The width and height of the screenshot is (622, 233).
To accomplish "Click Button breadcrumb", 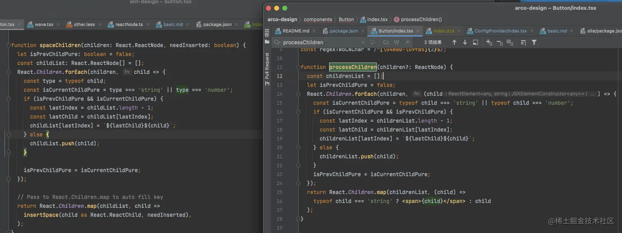I will (x=346, y=19).
